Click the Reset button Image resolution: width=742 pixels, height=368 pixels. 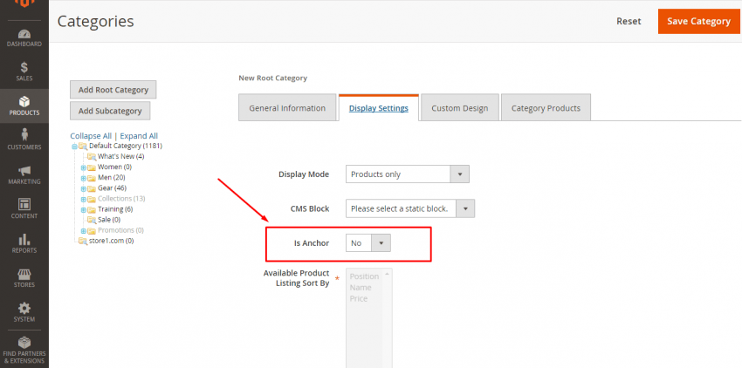pyautogui.click(x=629, y=21)
